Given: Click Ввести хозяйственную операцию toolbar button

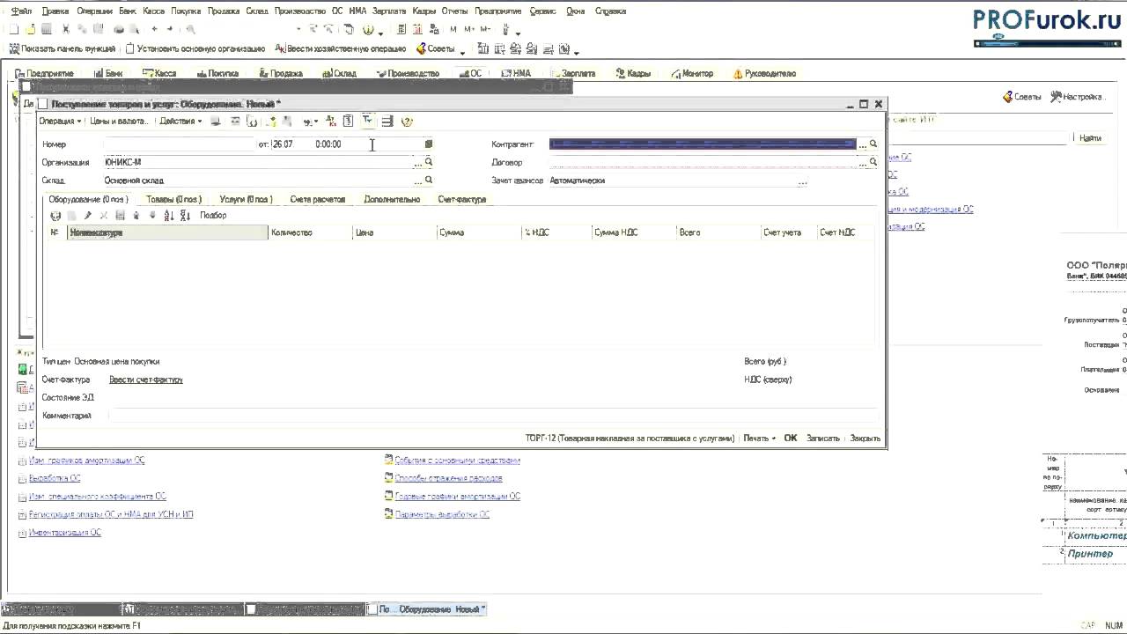Looking at the screenshot, I should [341, 49].
